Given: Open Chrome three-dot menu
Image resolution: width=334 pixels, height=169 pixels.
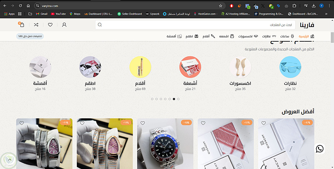Looking at the screenshot, I should click(329, 6).
